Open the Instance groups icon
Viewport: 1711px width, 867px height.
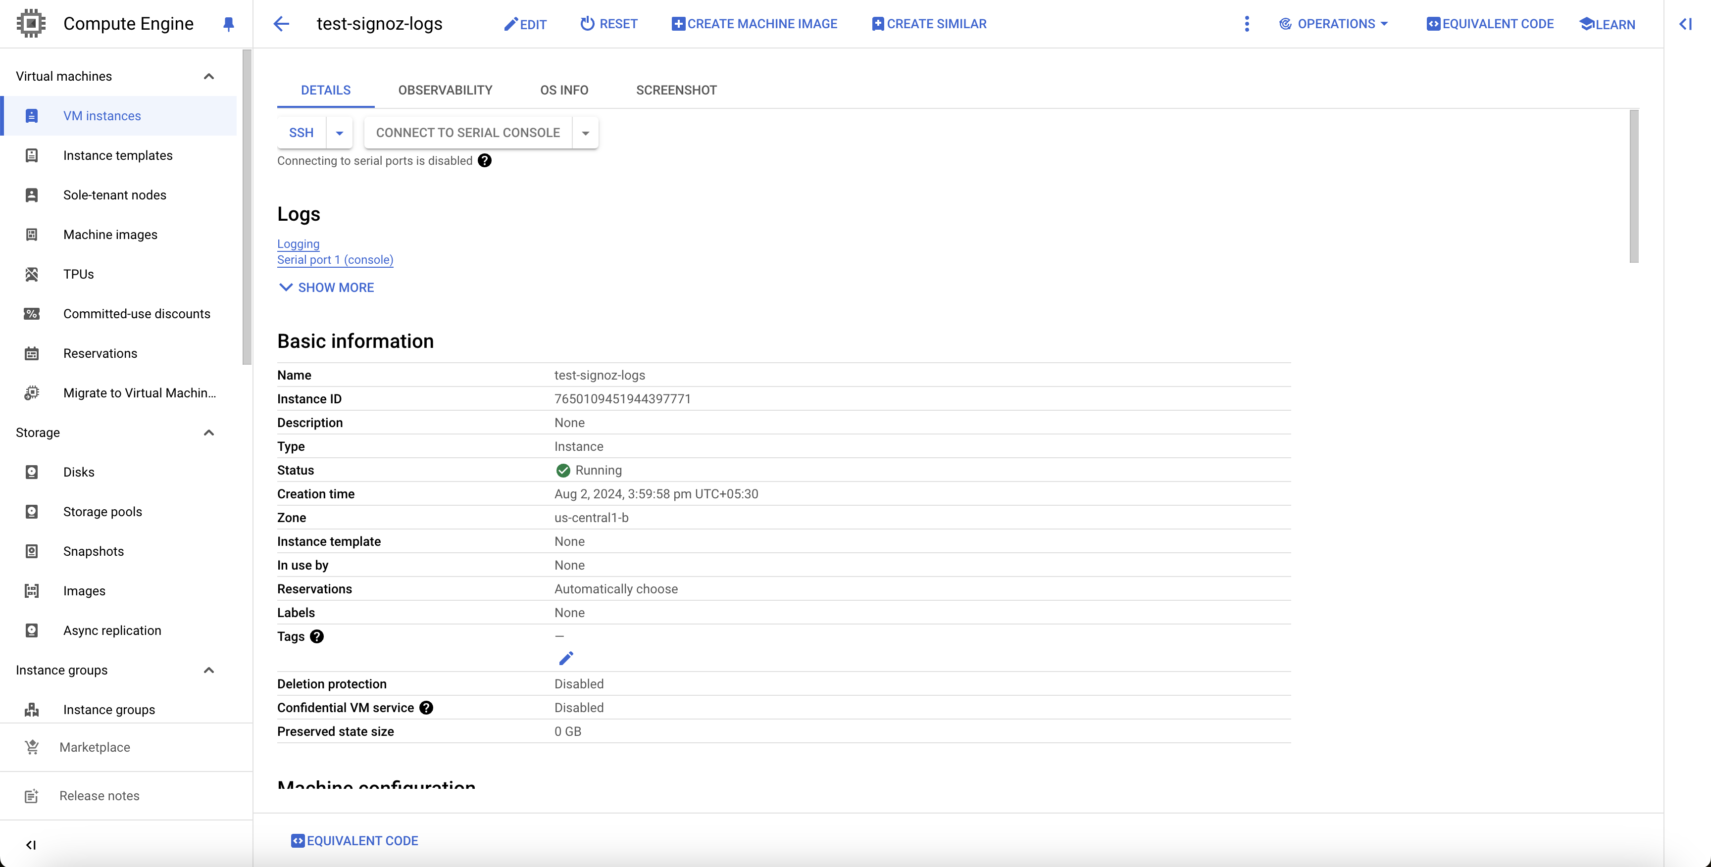(31, 710)
